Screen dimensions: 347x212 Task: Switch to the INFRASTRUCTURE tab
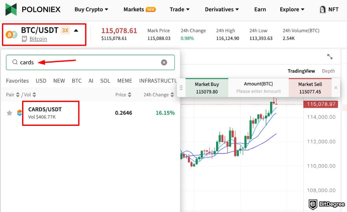point(158,81)
